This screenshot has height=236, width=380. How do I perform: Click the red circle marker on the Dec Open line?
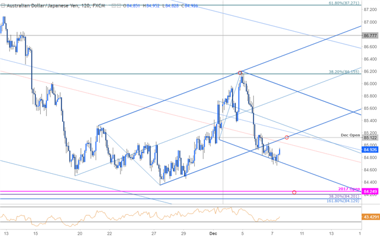287,137
